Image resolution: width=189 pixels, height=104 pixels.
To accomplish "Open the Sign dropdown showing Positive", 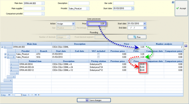I will coord(73,28).
